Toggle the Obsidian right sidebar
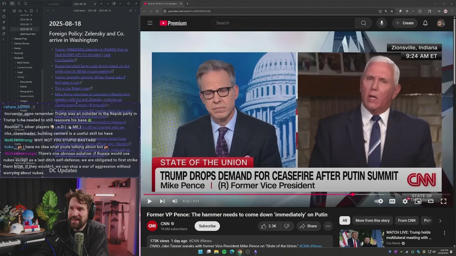 pyautogui.click(x=114, y=4)
